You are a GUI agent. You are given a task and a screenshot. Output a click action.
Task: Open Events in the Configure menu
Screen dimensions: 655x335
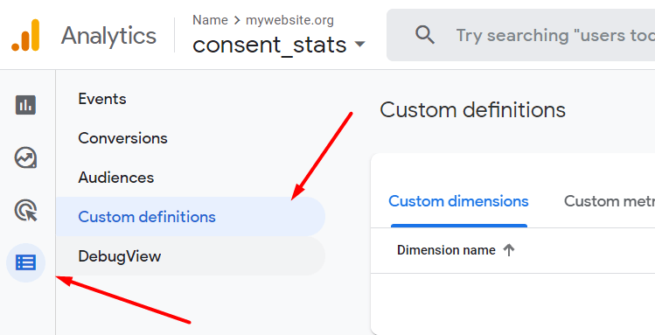[102, 99]
